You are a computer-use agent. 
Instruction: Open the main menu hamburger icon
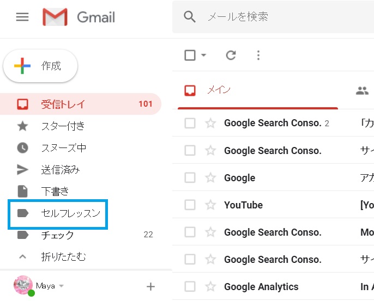(22, 17)
